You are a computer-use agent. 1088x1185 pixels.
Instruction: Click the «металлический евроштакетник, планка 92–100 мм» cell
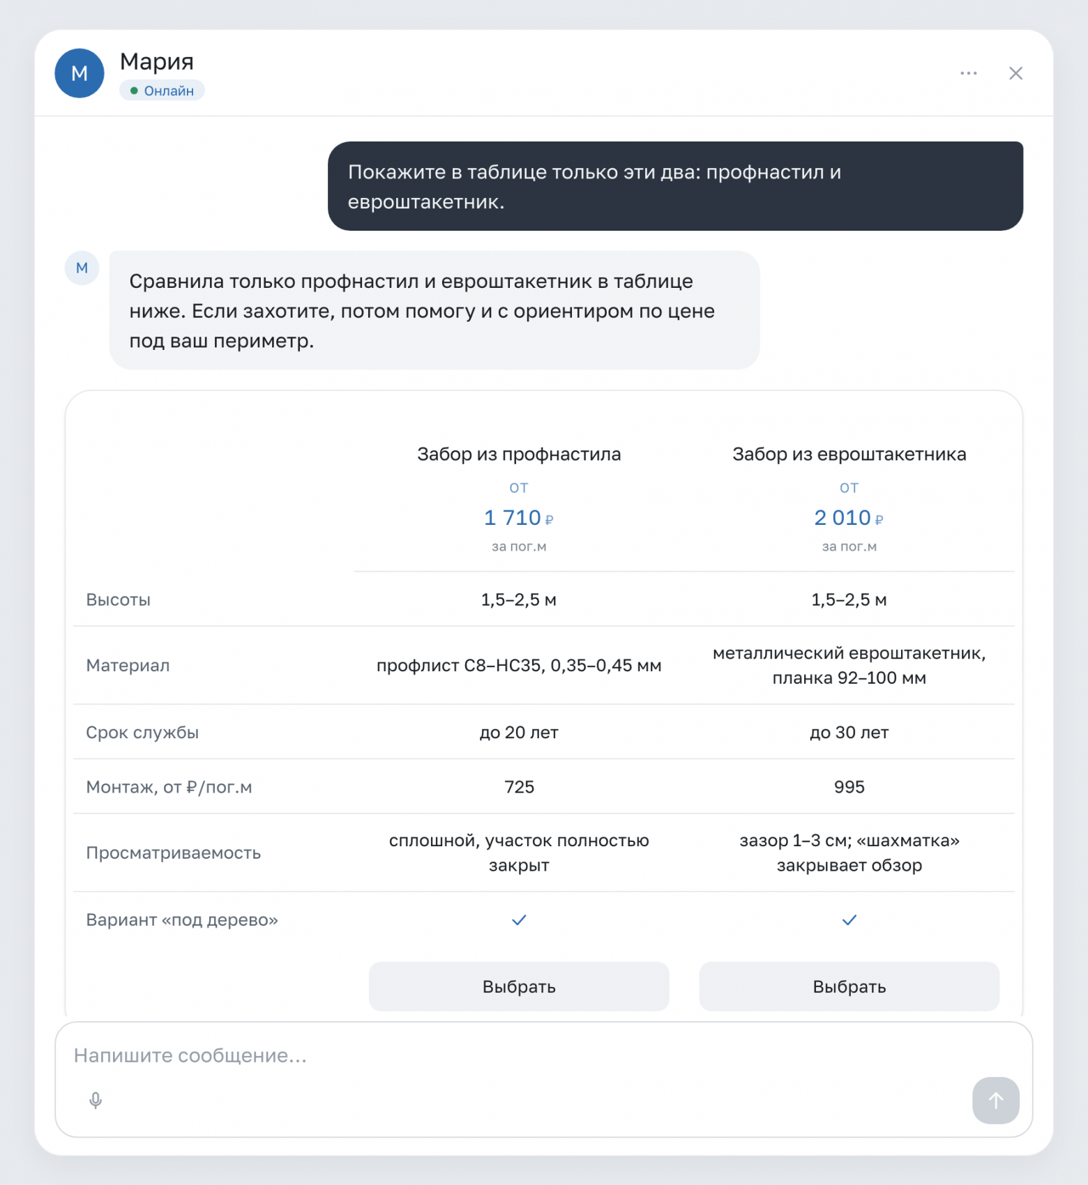tap(849, 666)
